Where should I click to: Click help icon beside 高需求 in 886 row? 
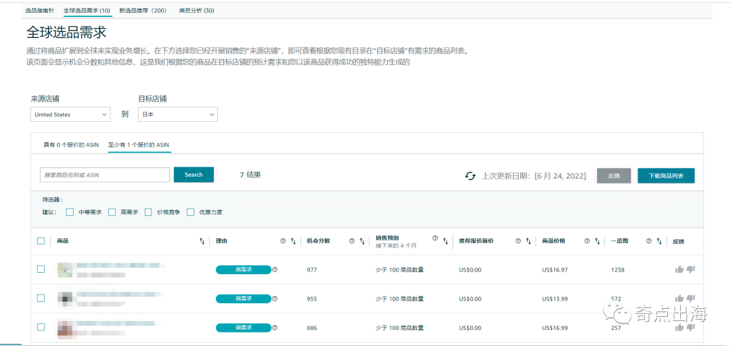pos(275,328)
